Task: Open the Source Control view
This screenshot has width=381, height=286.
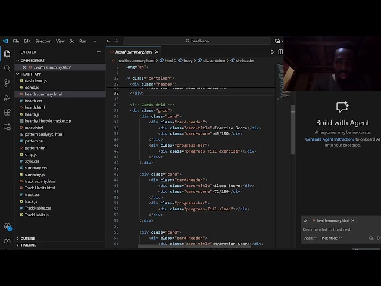Action: pyautogui.click(x=7, y=83)
